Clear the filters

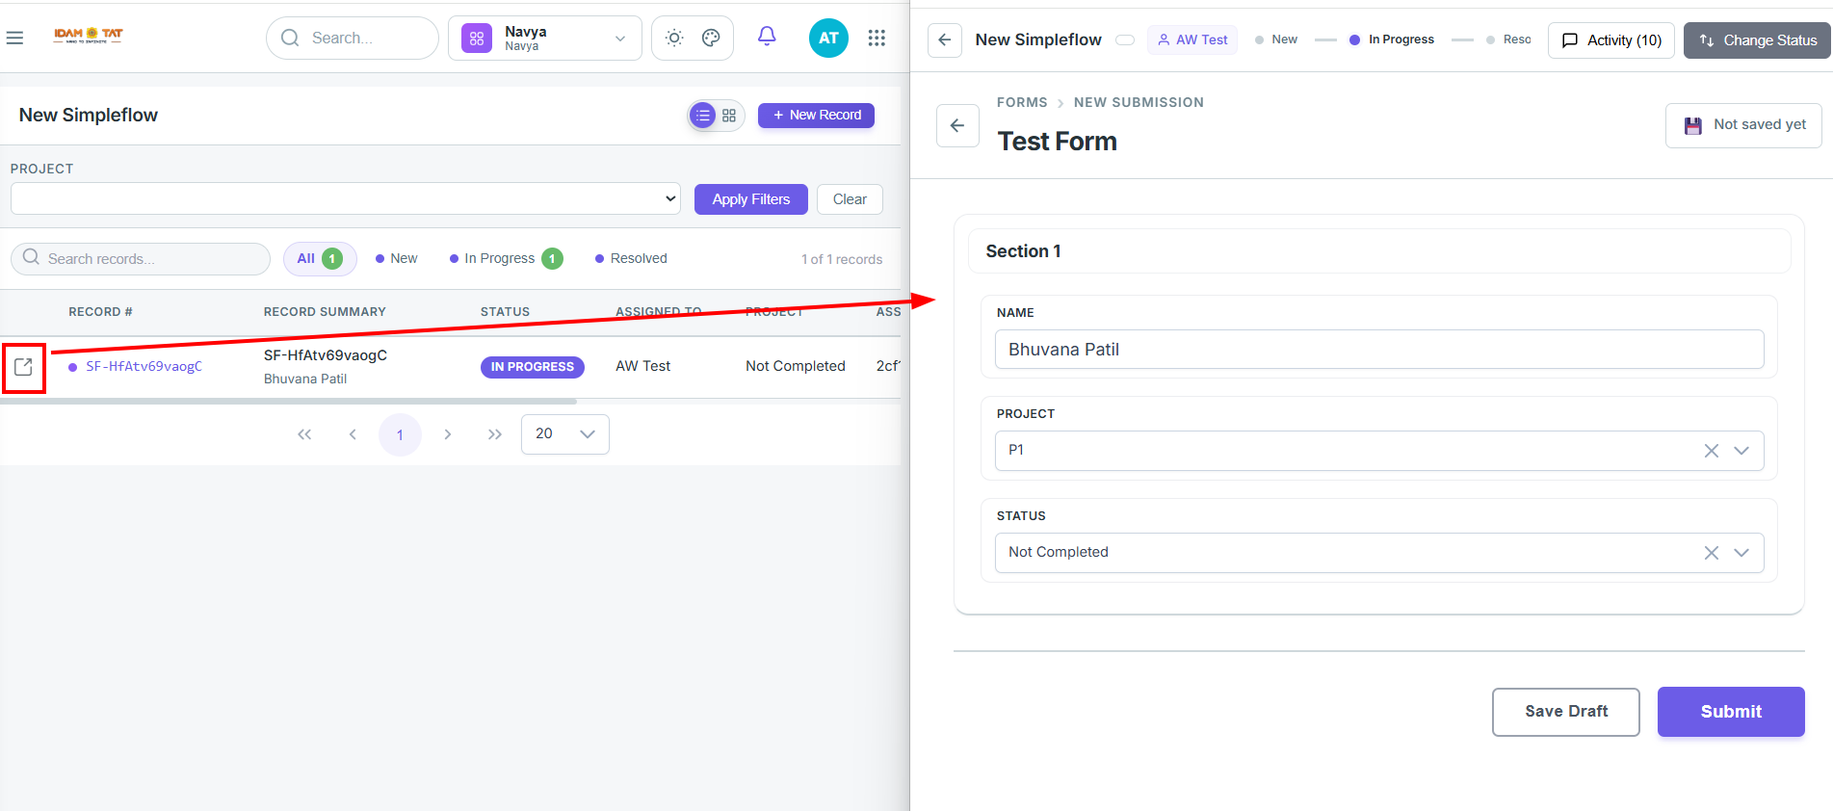[850, 199]
